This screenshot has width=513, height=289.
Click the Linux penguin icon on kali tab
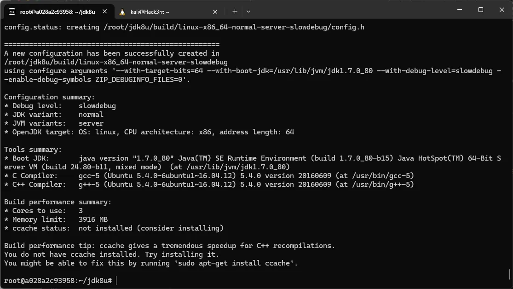coord(122,12)
